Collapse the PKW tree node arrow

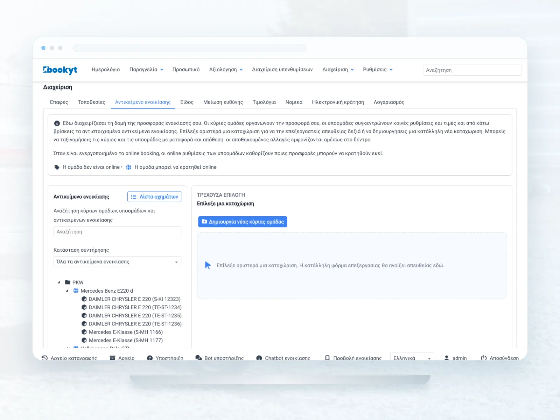tap(59, 282)
